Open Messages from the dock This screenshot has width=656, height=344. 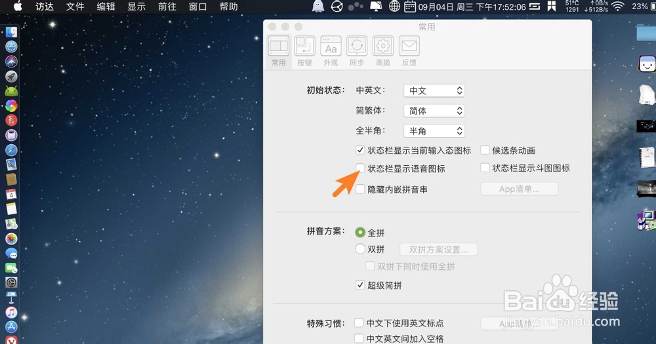click(x=11, y=253)
